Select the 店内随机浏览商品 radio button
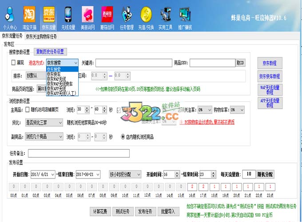The height and width of the screenshot is (222, 302). point(123,137)
